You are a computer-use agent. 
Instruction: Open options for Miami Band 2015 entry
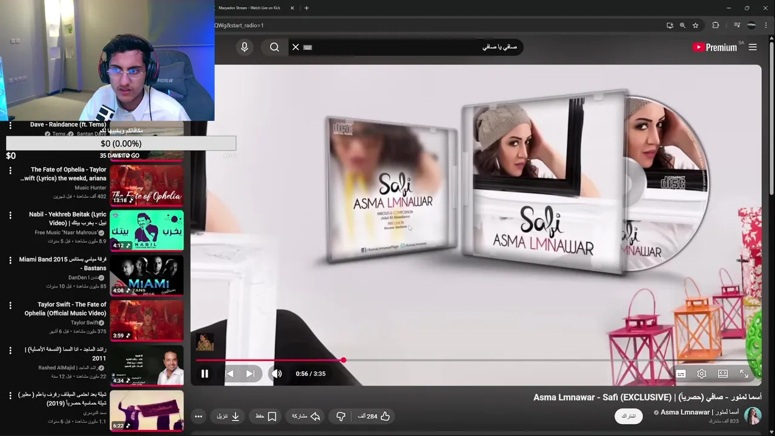(x=10, y=260)
